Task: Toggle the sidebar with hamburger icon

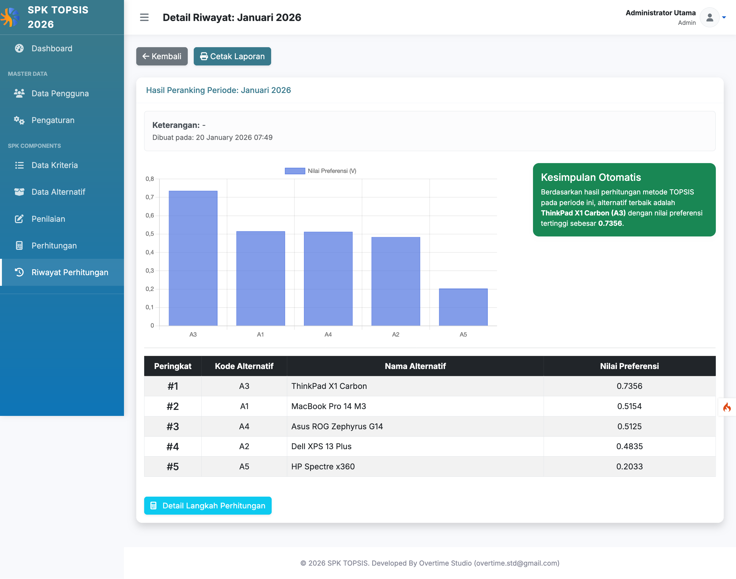Action: 144,17
